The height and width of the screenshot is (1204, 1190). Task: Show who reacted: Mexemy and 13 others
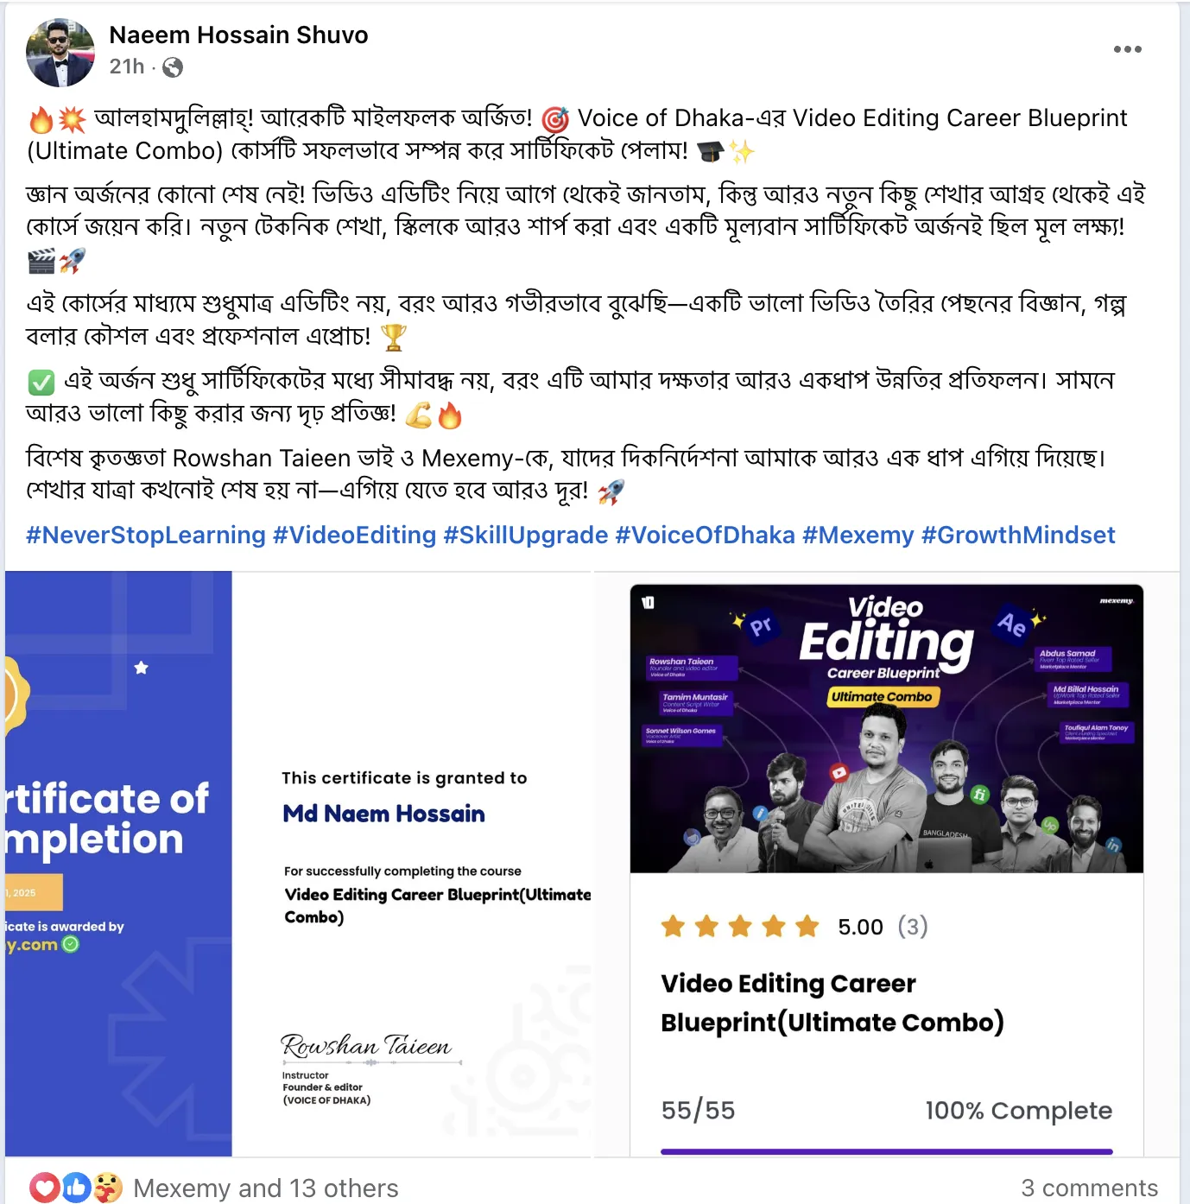266,1188
